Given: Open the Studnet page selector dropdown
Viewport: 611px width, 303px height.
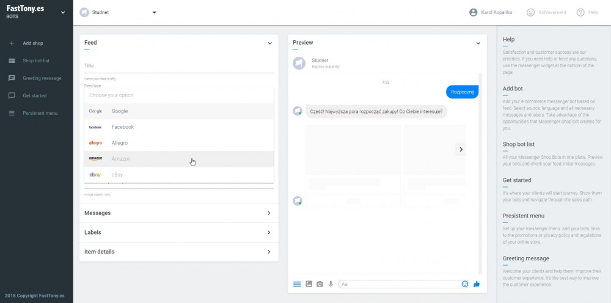Looking at the screenshot, I should click(x=155, y=12).
